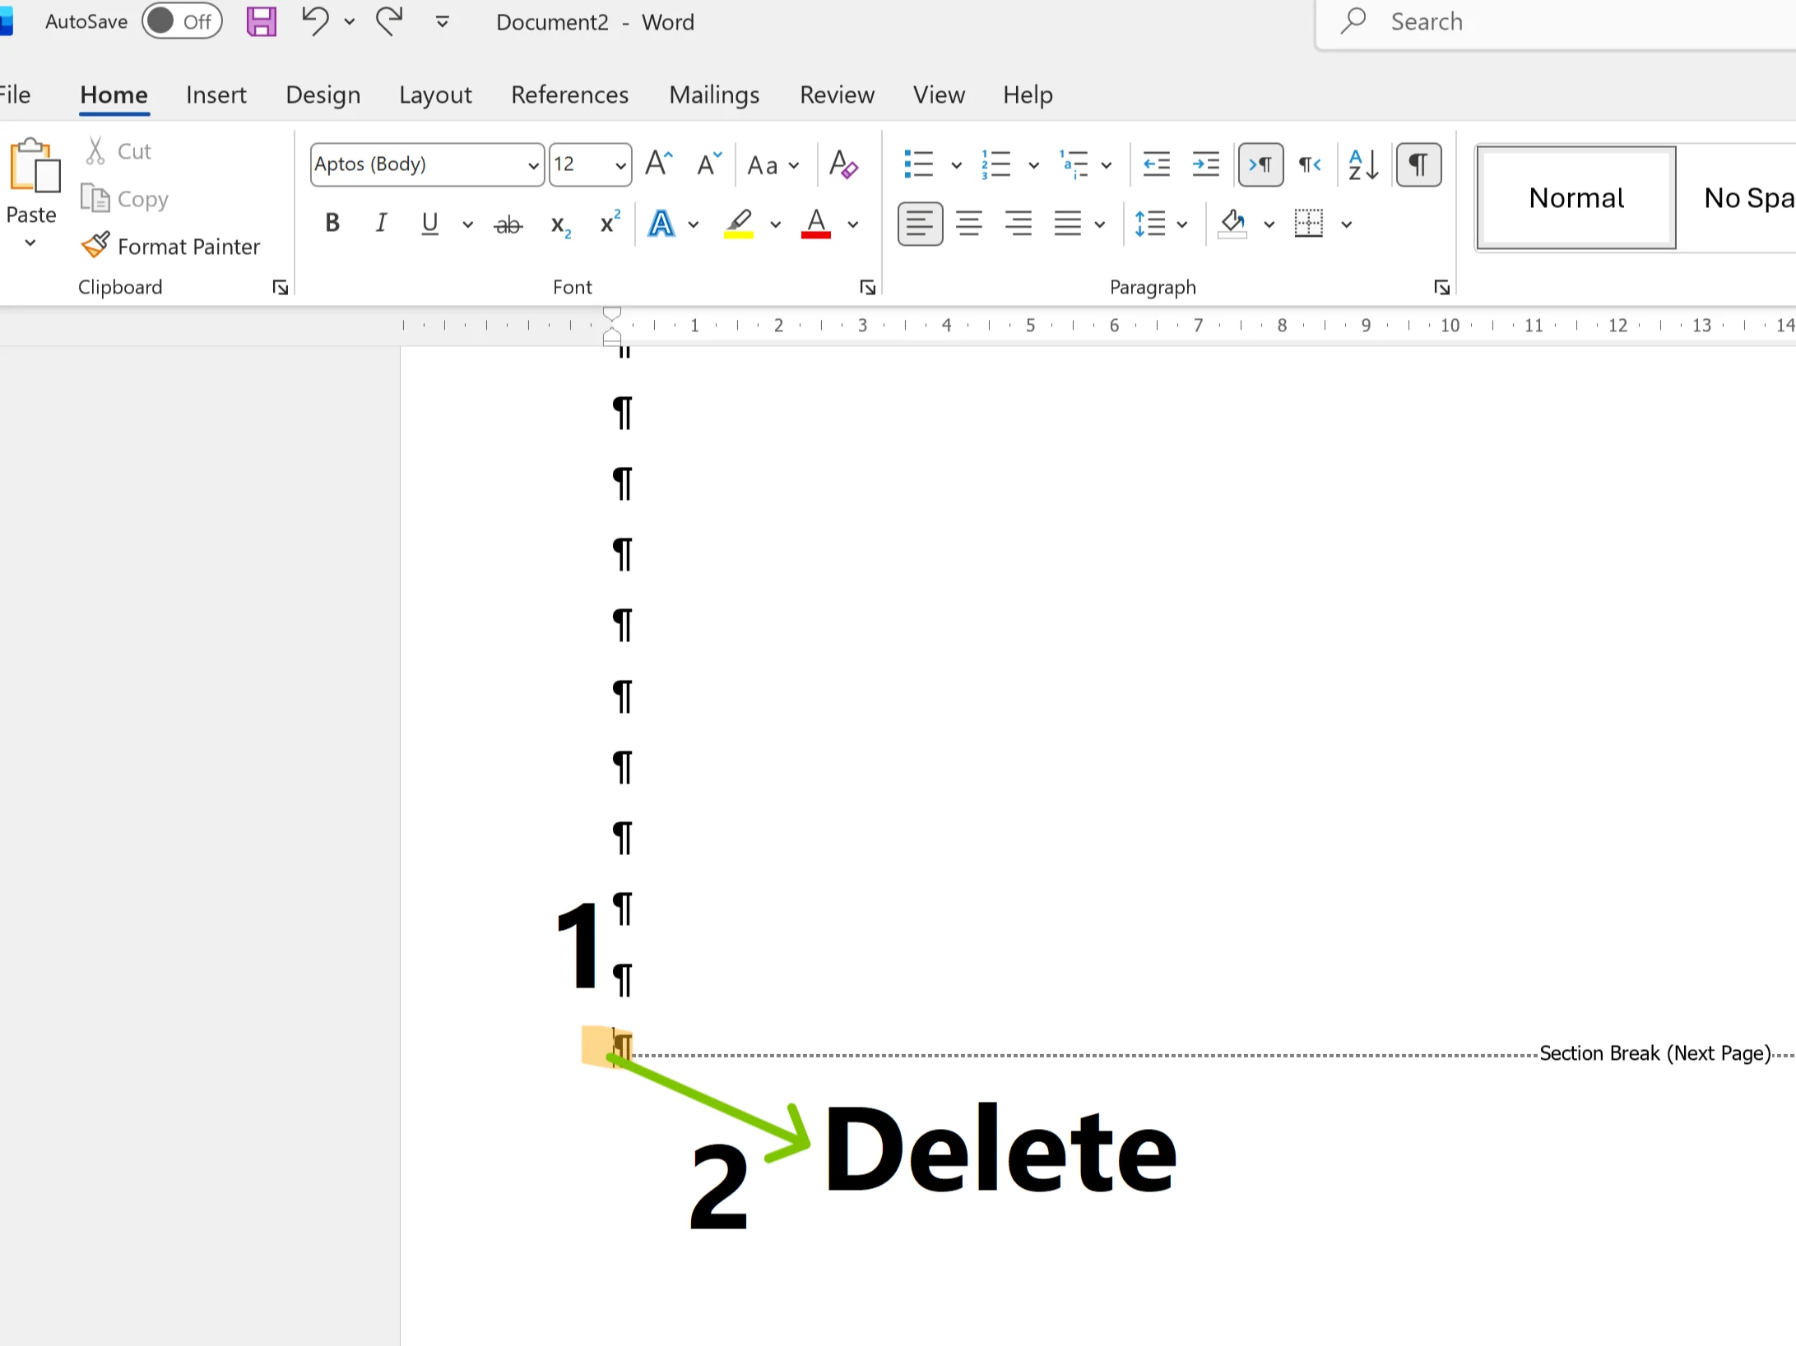This screenshot has height=1346, width=1796.
Task: Open the font color dropdown arrow
Action: 853,224
